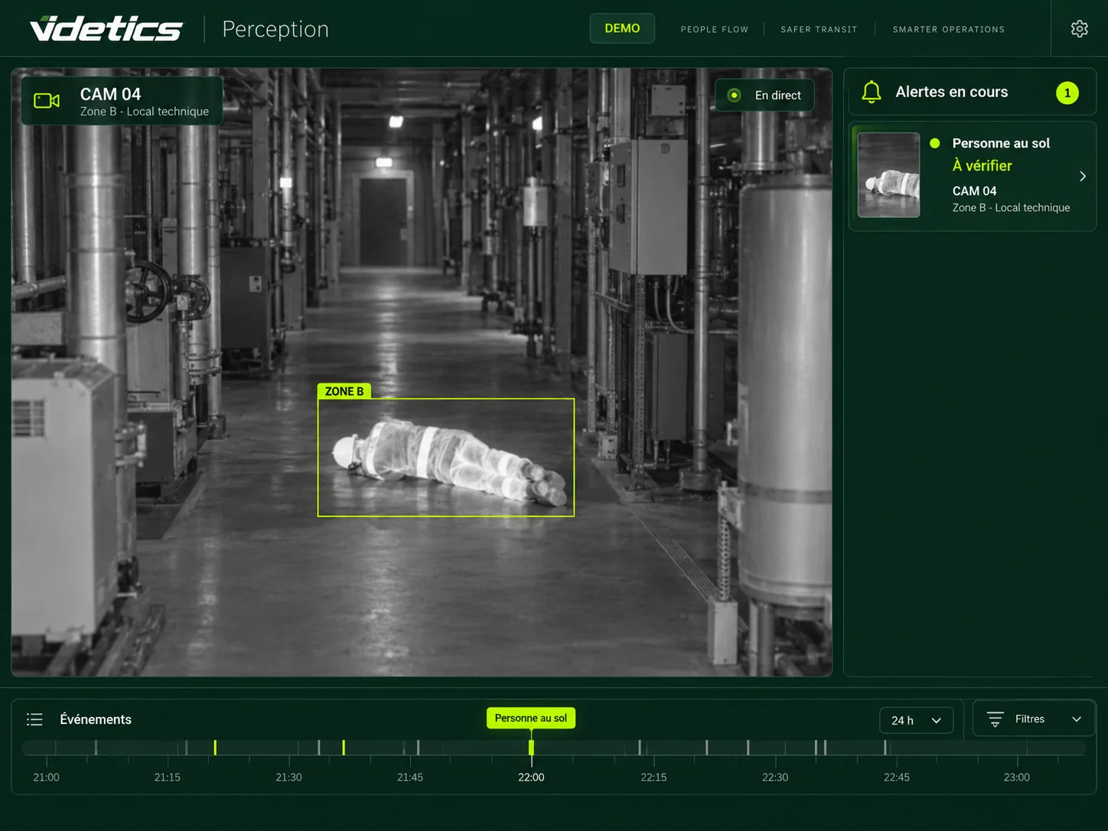Click the green status dot on the alert
This screenshot has width=1108, height=831.
(934, 143)
